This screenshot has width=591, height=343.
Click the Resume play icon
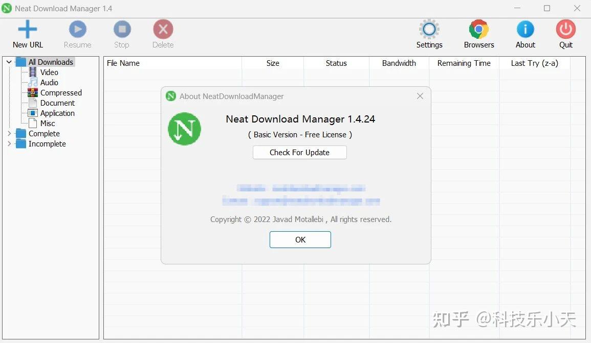point(78,29)
